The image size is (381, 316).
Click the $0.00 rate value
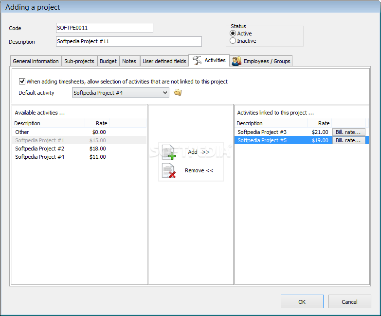coord(99,132)
